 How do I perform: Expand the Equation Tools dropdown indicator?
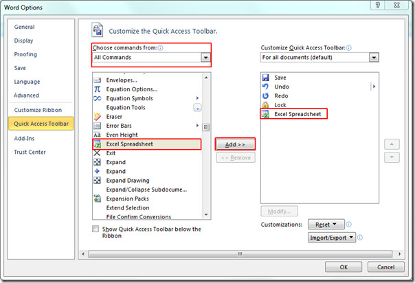(197, 108)
